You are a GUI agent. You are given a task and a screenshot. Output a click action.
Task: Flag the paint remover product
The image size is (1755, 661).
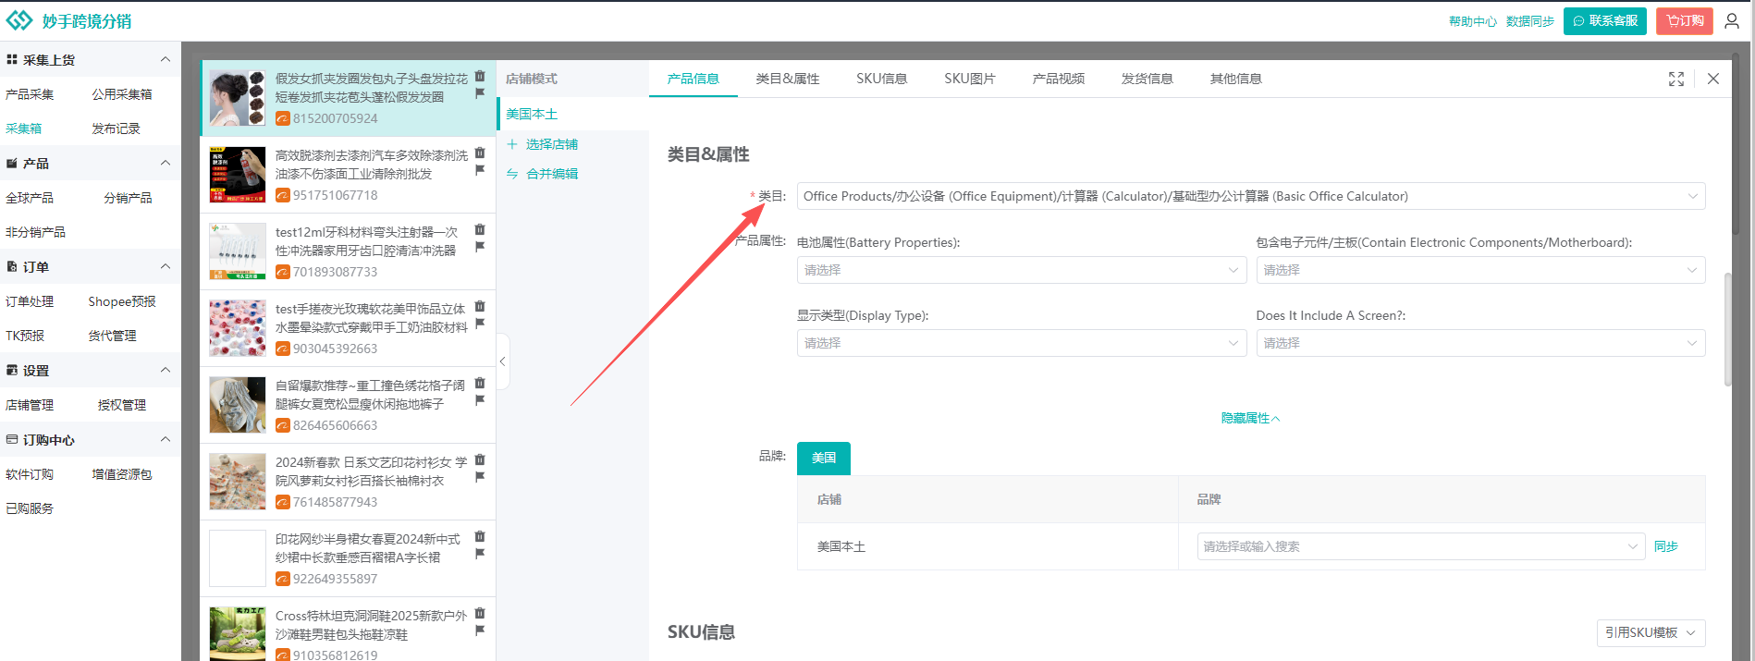(480, 170)
